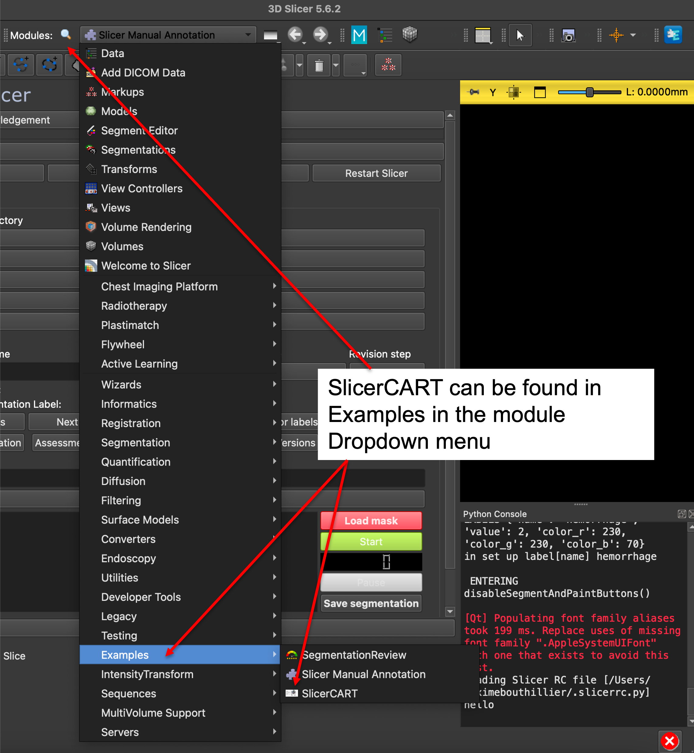Click the delete trash can markup icon
Viewport: 694px width, 753px height.
click(x=319, y=65)
